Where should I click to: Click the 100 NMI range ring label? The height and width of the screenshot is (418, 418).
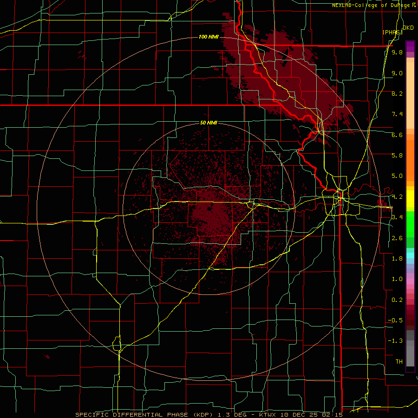(209, 37)
